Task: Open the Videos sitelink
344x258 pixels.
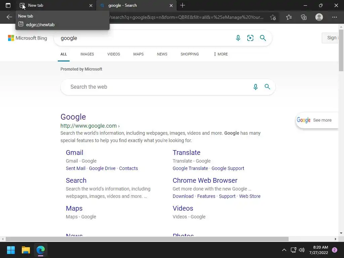Action: point(183,208)
